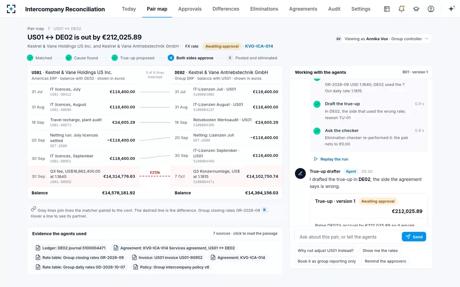Choose the 'Remind the approvers' suggestion

pyautogui.click(x=385, y=261)
